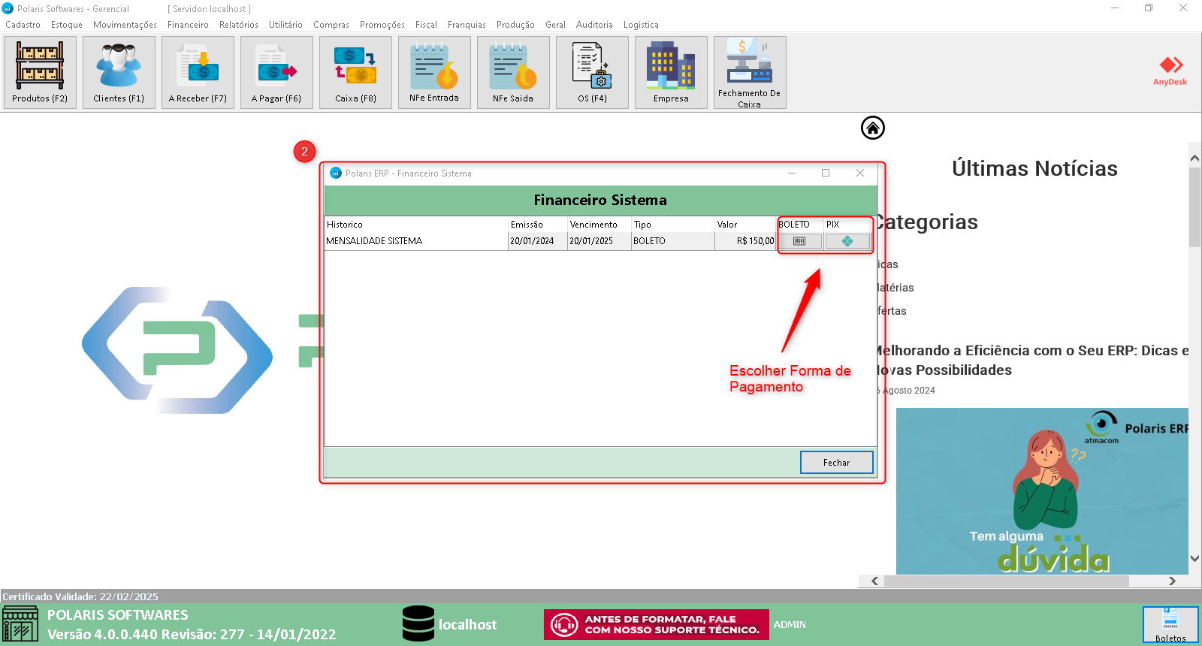Open A Receber (F7) toolbar icon

[198, 72]
